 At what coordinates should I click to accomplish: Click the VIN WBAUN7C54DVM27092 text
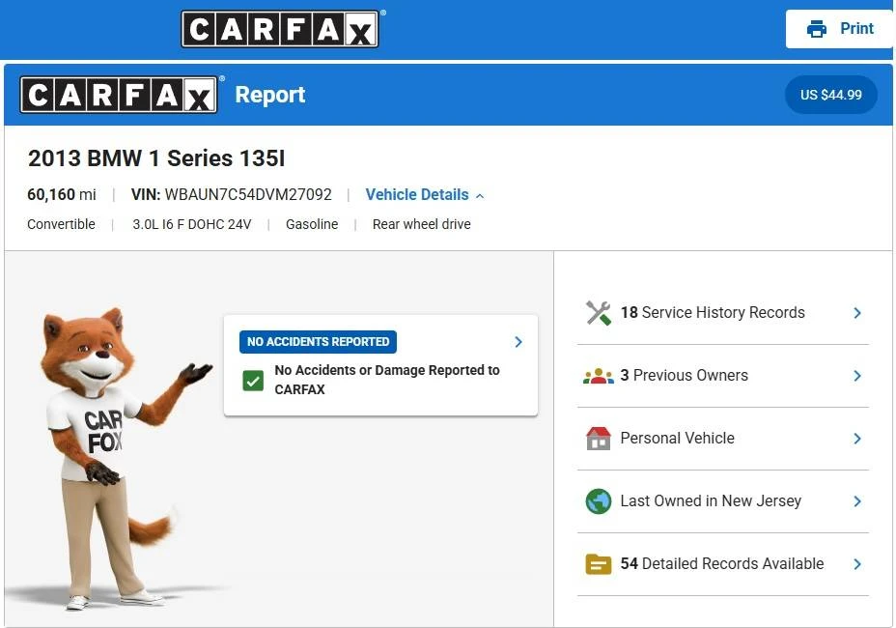coord(232,194)
